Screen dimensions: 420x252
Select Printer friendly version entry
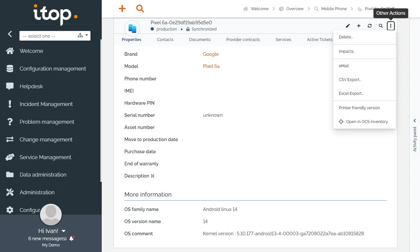tap(365, 108)
